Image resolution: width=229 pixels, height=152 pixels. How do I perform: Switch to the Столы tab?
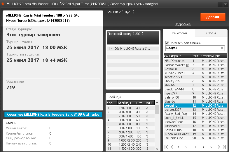click(x=211, y=33)
